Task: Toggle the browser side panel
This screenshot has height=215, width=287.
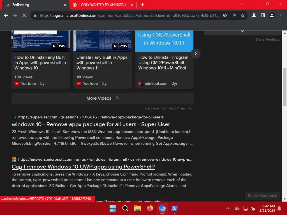Action: point(263,16)
